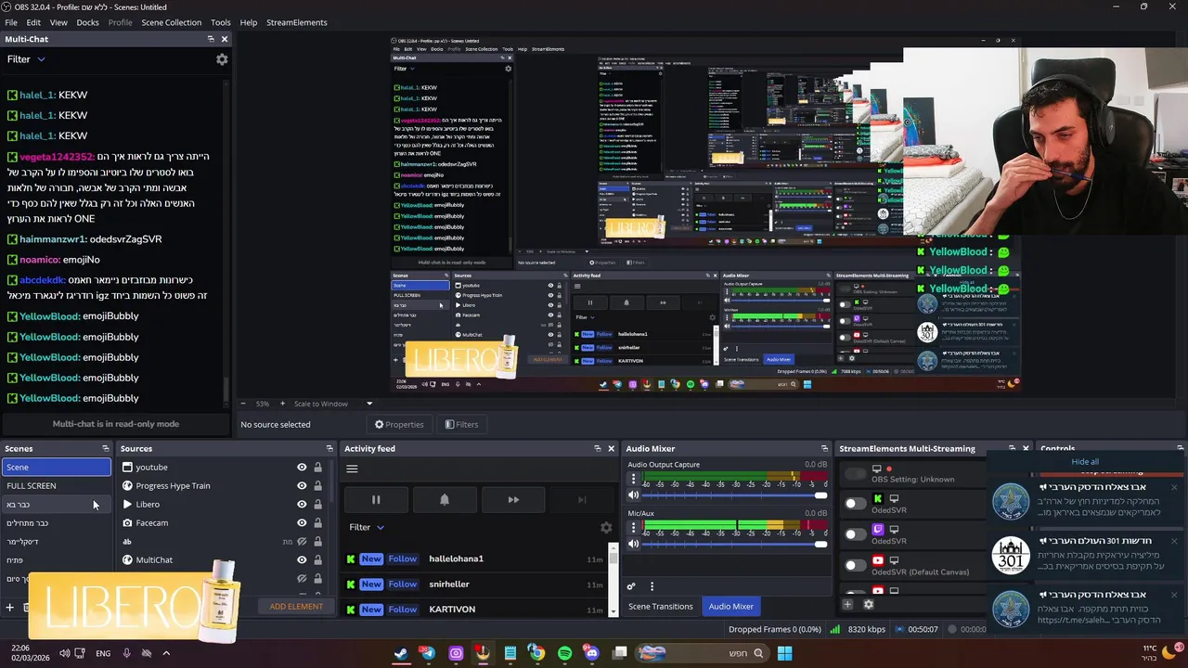Open the Activity feed hamburger menu
This screenshot has width=1188, height=668.
pos(352,469)
